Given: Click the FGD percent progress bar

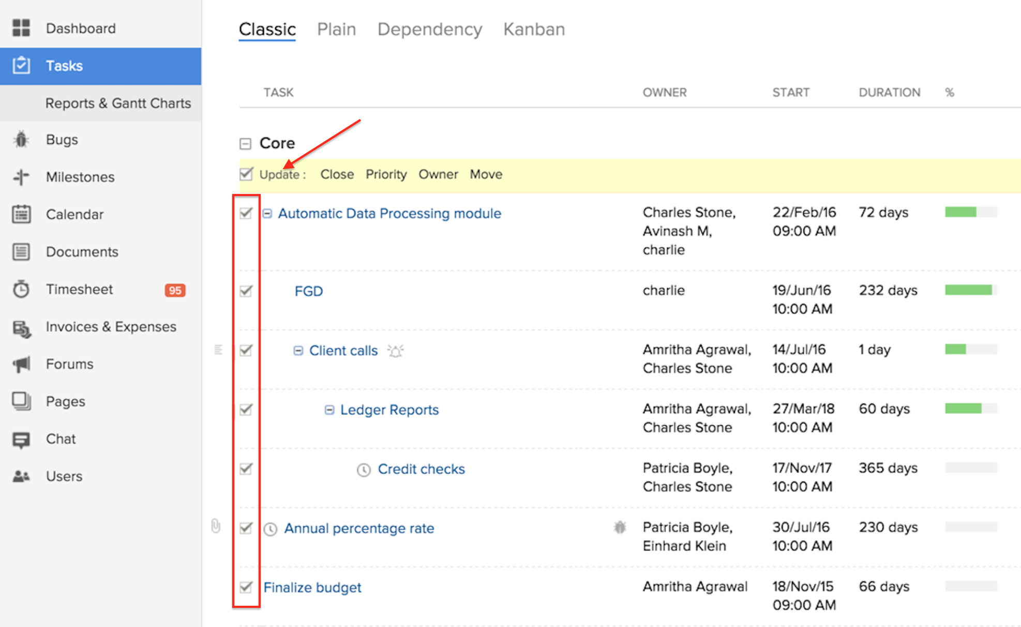Looking at the screenshot, I should click(970, 290).
